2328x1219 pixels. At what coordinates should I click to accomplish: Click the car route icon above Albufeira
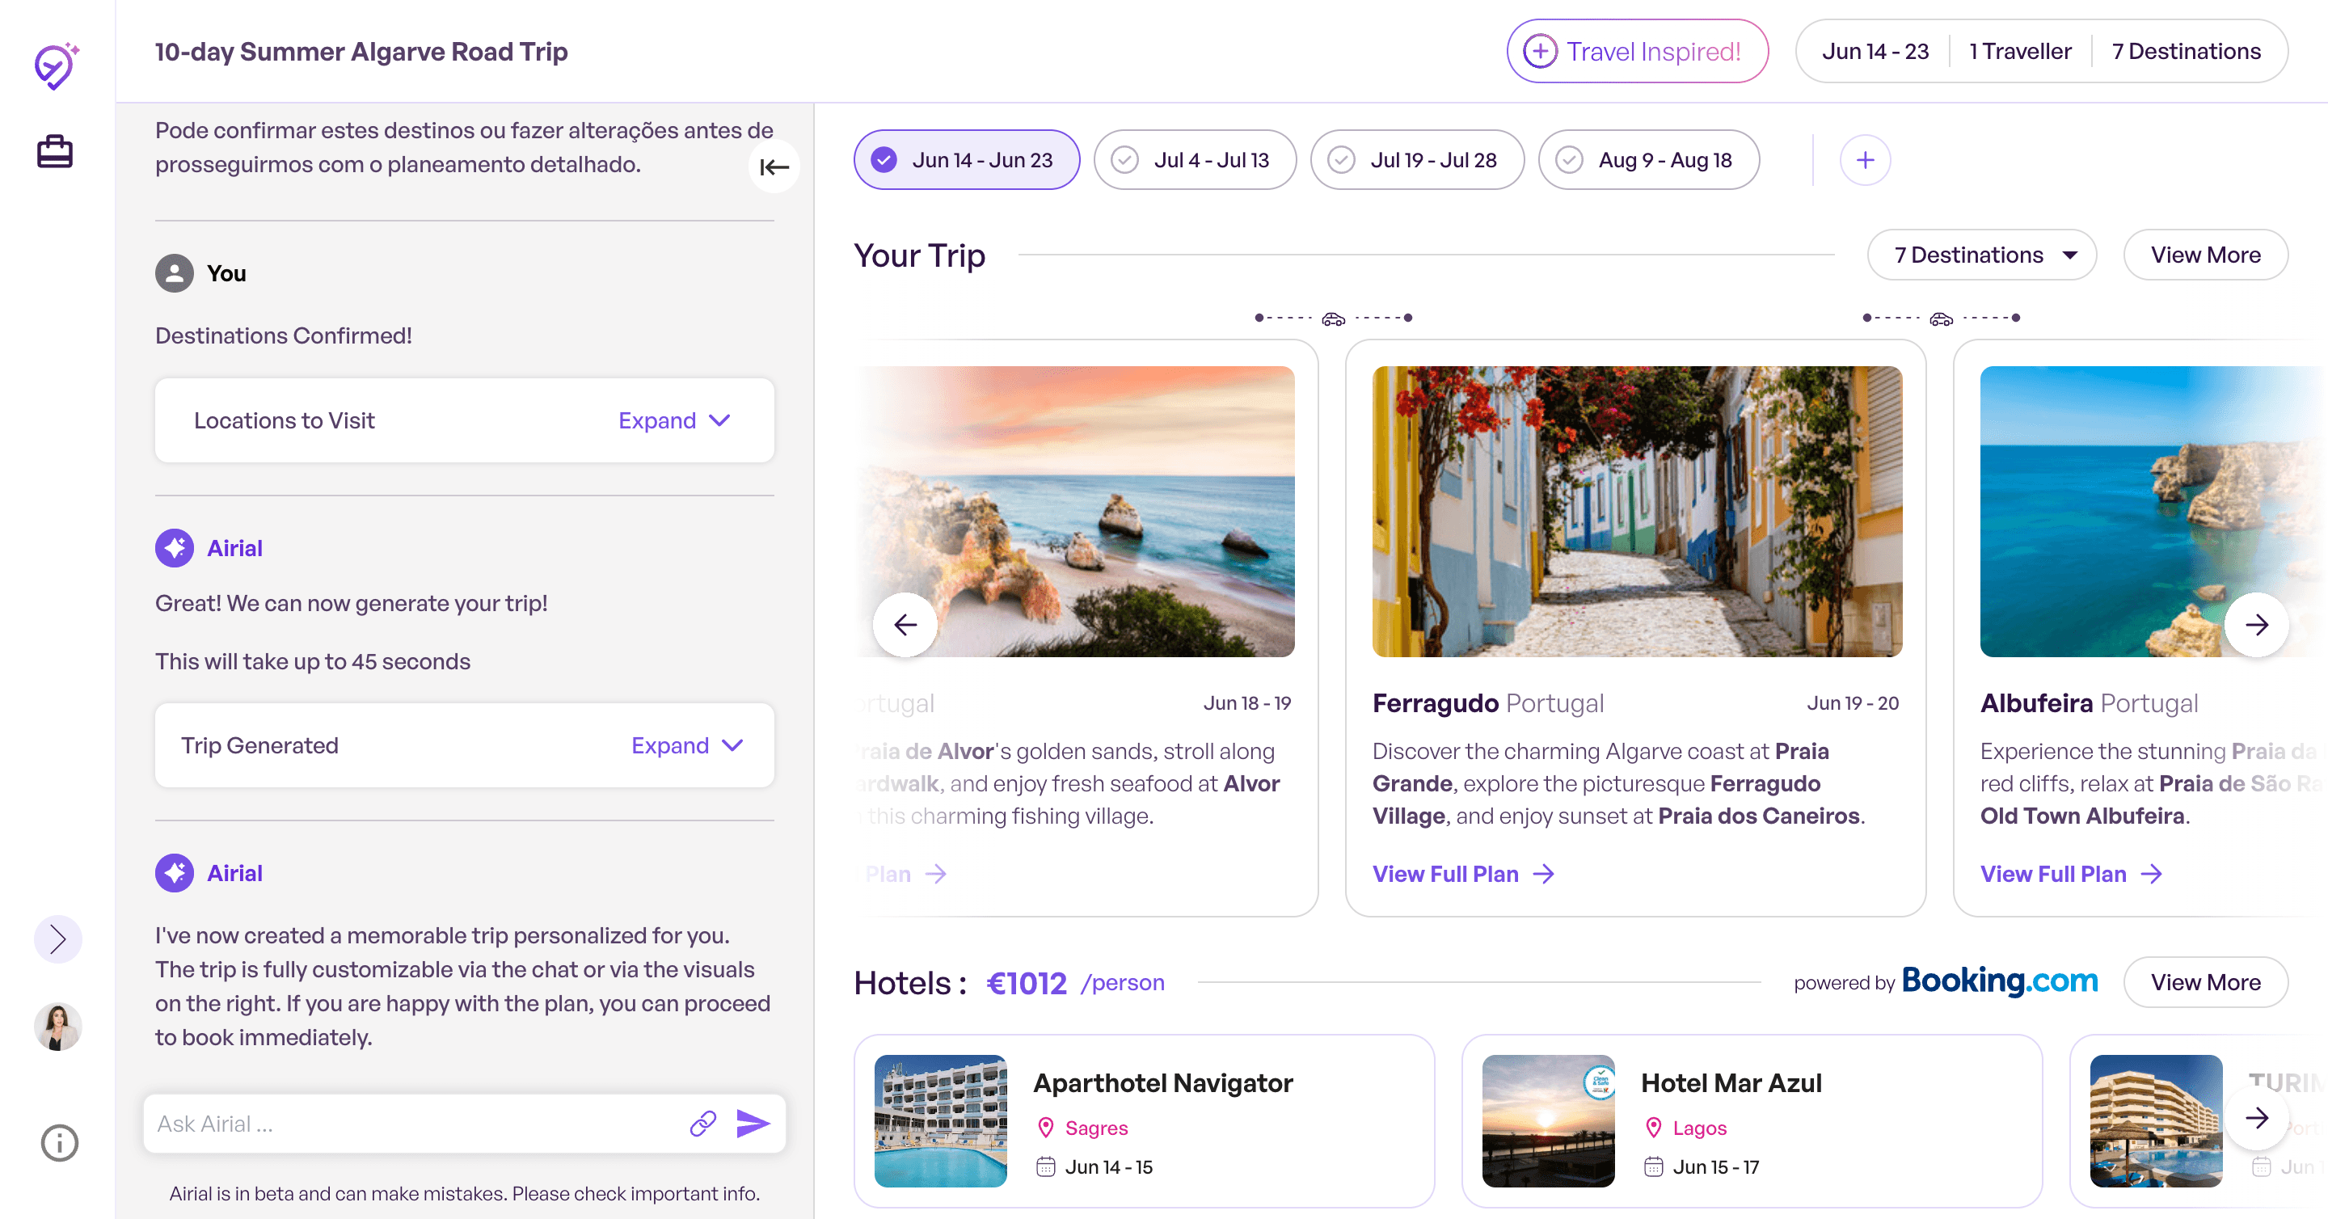point(1941,318)
